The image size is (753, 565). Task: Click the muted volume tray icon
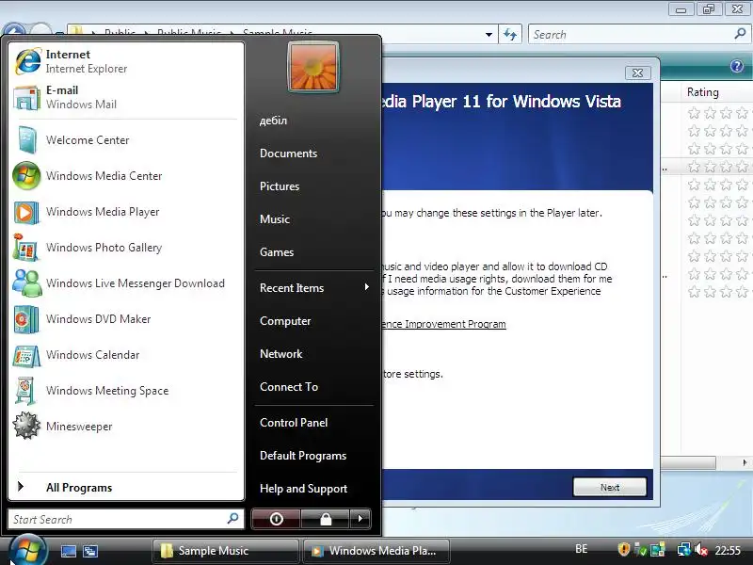pos(701,549)
